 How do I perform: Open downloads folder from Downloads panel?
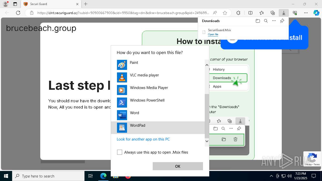[258, 21]
